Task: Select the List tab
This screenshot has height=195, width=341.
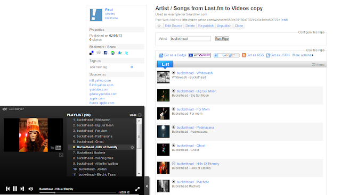Action: tap(165, 64)
